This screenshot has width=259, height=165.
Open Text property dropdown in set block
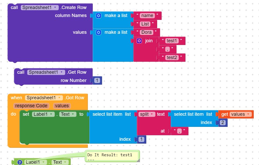(68, 114)
